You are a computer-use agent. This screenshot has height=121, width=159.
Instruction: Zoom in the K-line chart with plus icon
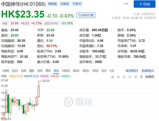click(x=118, y=77)
